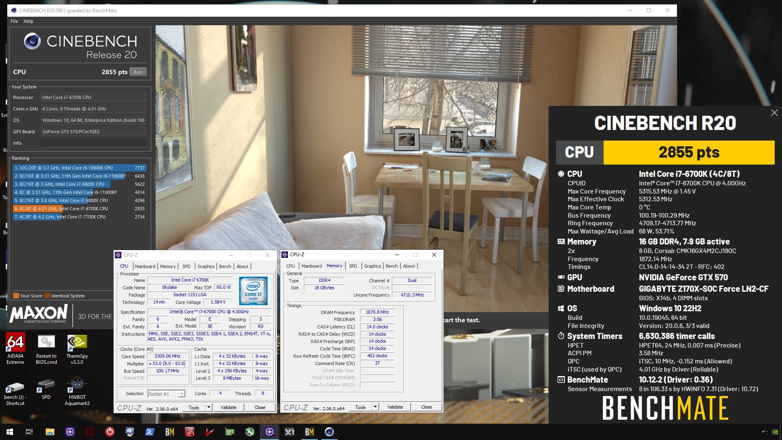Click Close button in left CPU-Z window

click(260, 407)
